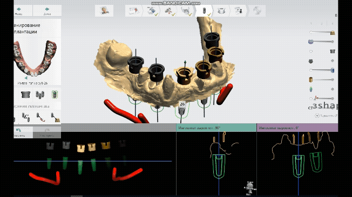The height and width of the screenshot is (197, 352).
Task: Choose the implant angle adjustment tool
Action: pos(25,117)
